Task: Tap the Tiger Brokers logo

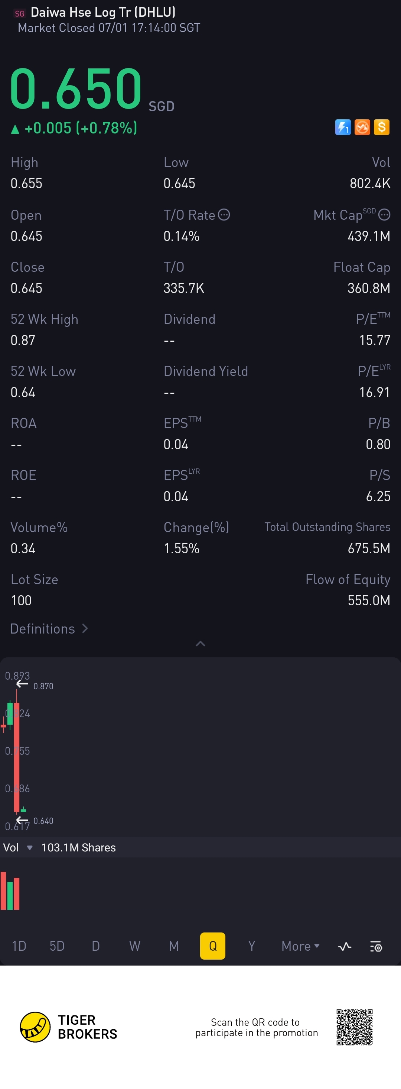Action: pyautogui.click(x=35, y=1027)
